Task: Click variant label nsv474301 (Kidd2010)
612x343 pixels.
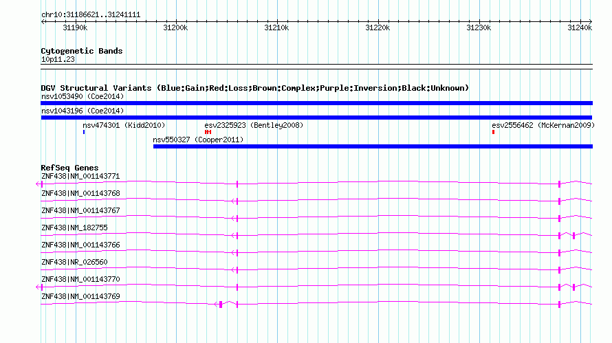Action: 124,125
